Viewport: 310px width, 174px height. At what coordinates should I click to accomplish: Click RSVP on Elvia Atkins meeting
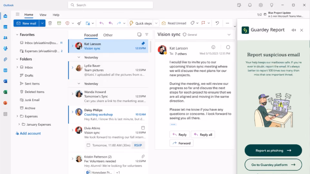138,145
